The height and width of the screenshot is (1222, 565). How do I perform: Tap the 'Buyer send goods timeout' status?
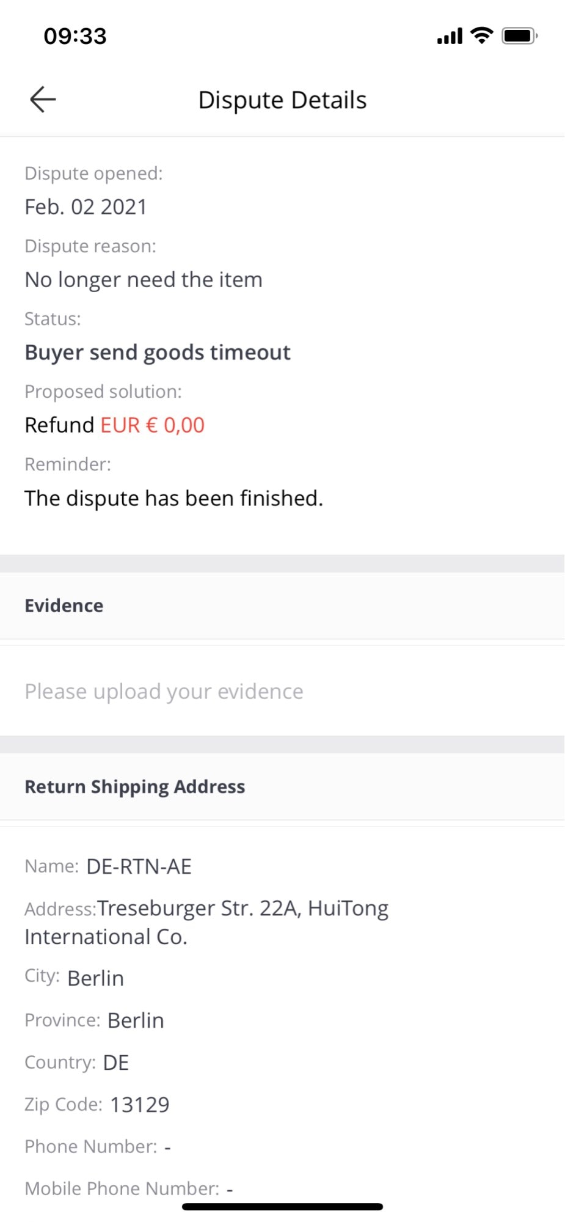click(158, 353)
